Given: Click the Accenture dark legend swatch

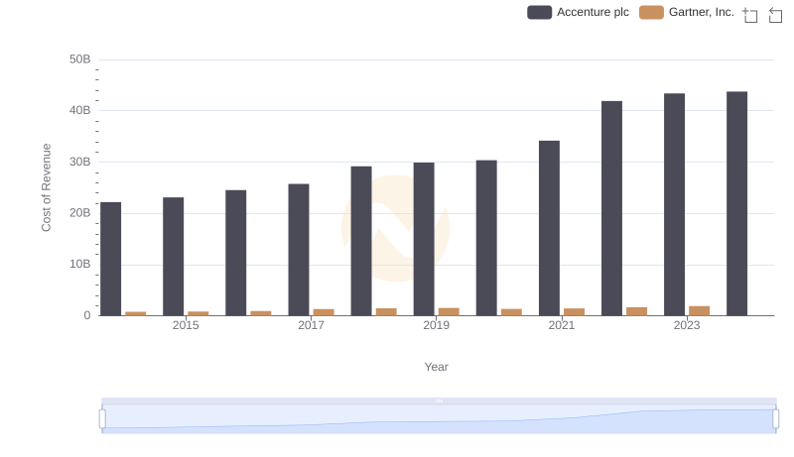Looking at the screenshot, I should (539, 12).
